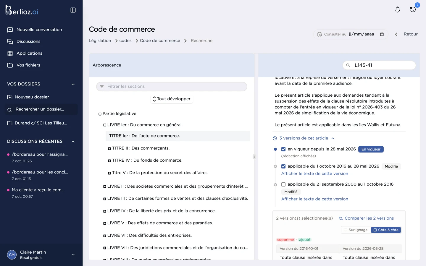
Task: Uncheck the version applicable du 1 octobre 2016
Action: click(x=283, y=166)
